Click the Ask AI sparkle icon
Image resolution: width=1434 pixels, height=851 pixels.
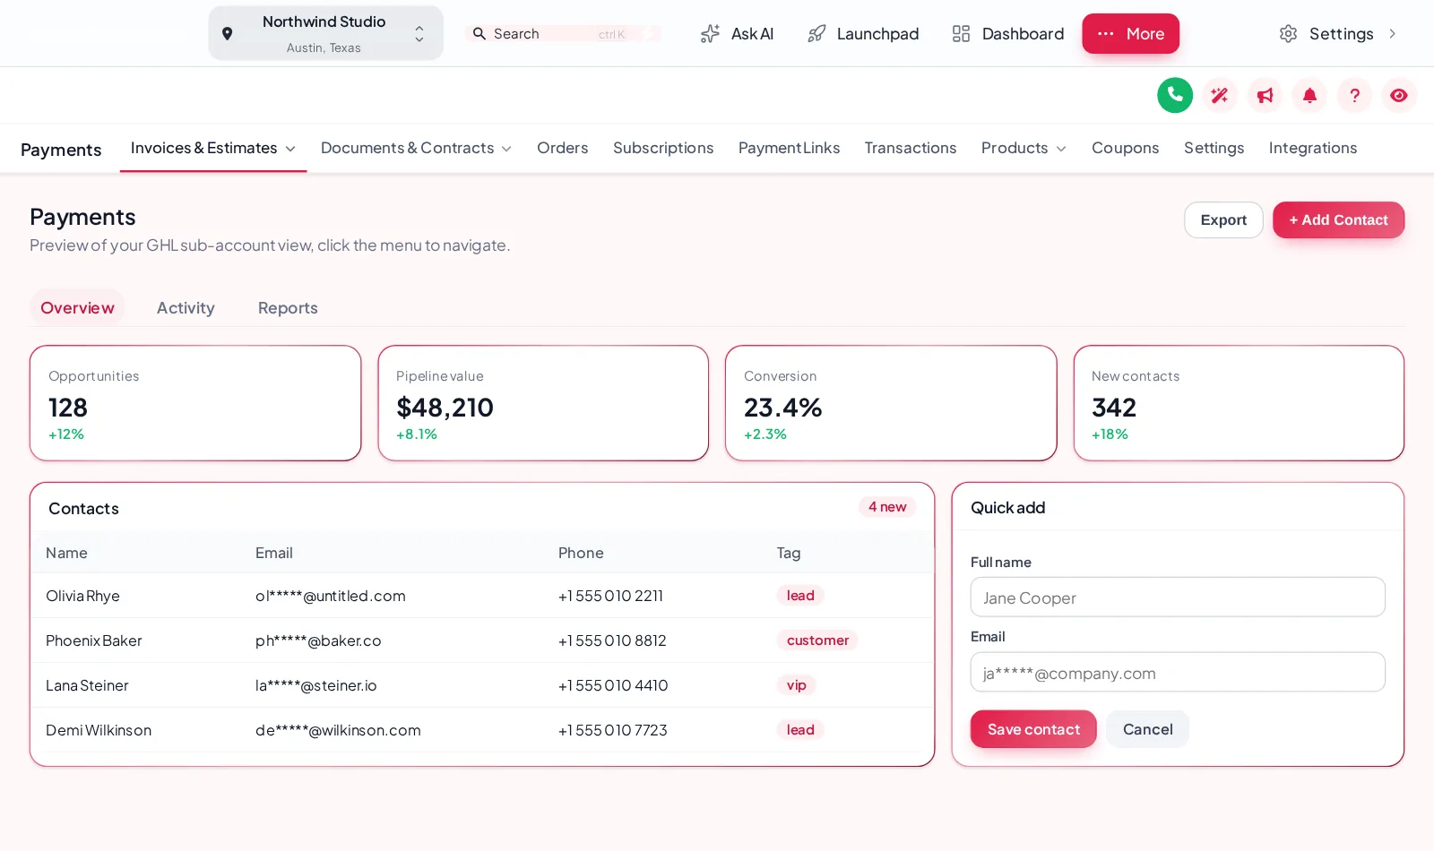point(710,34)
